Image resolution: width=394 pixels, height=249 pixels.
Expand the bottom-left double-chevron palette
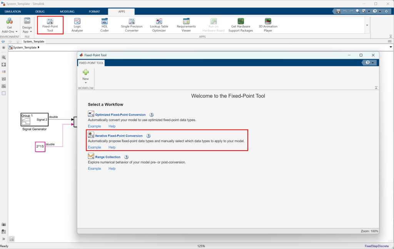pos(3,239)
